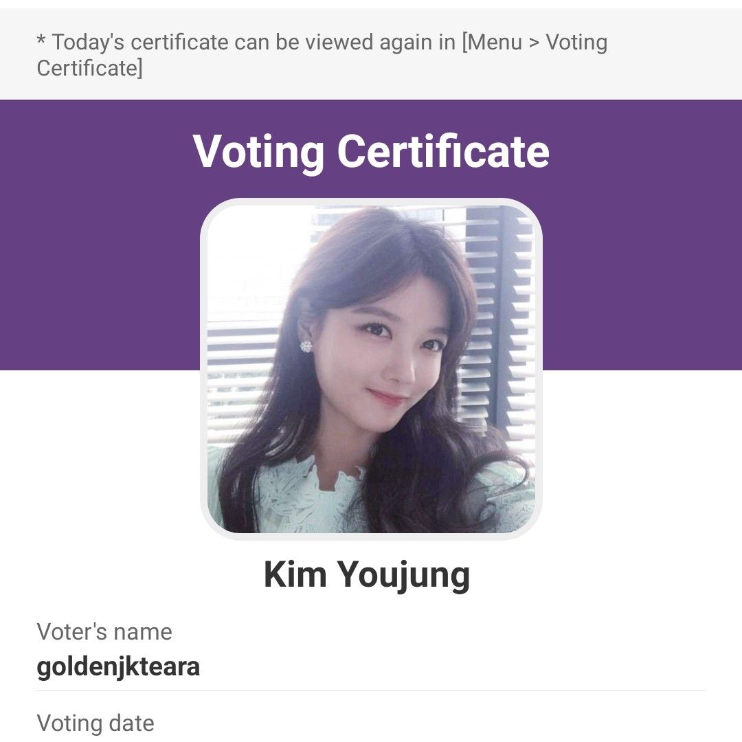Tap the word Menu in the notice
Viewport: 742px width, 742px height.
tap(494, 43)
